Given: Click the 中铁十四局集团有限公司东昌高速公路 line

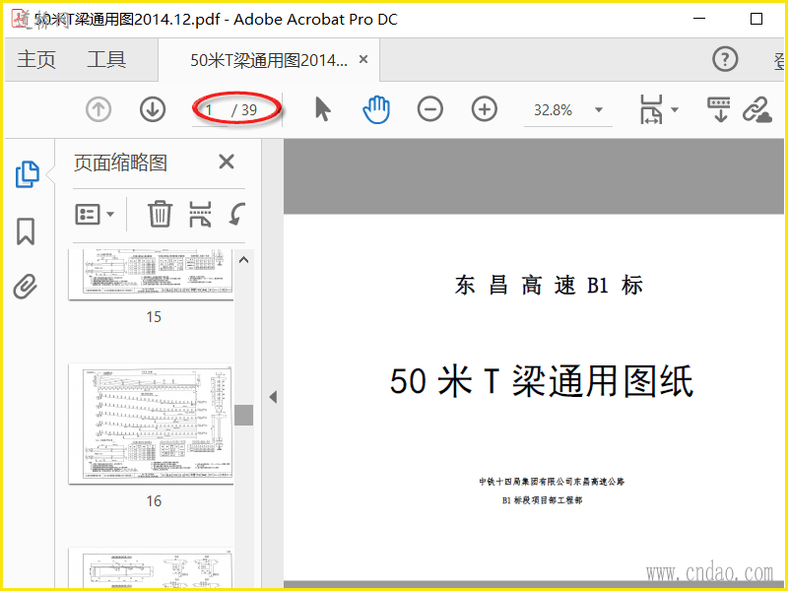Looking at the screenshot, I should click(552, 482).
